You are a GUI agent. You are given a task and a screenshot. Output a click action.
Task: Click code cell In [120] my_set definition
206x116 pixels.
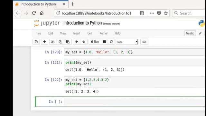click(x=135, y=52)
